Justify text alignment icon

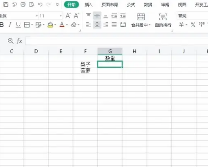coord(114,25)
